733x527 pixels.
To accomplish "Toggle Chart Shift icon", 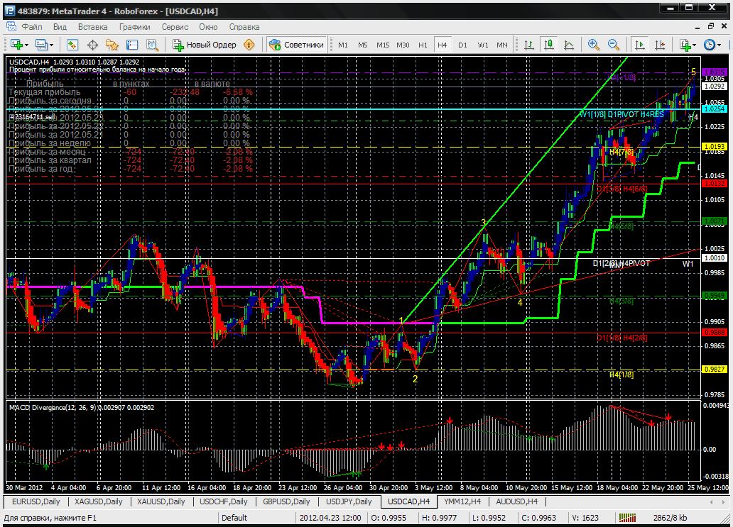I will [660, 45].
